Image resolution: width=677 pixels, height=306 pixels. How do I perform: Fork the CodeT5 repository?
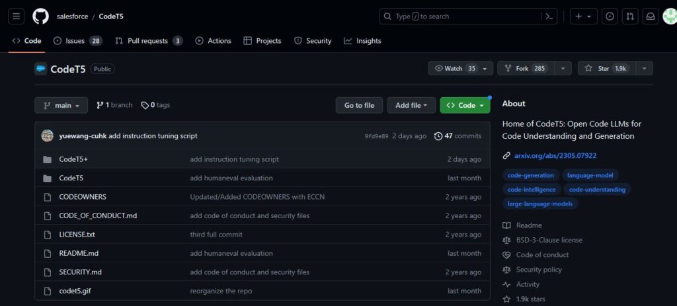[x=526, y=68]
